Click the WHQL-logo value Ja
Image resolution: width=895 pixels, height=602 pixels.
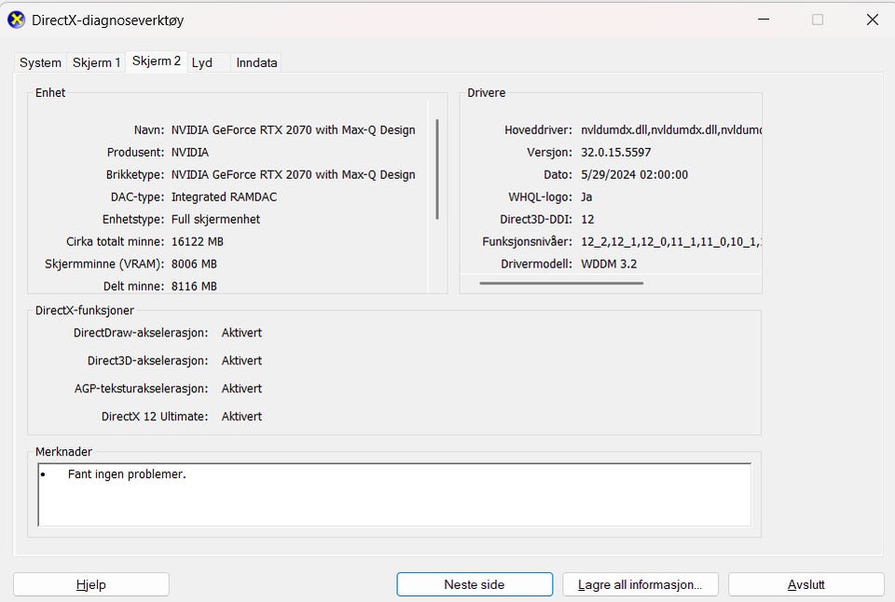point(586,197)
